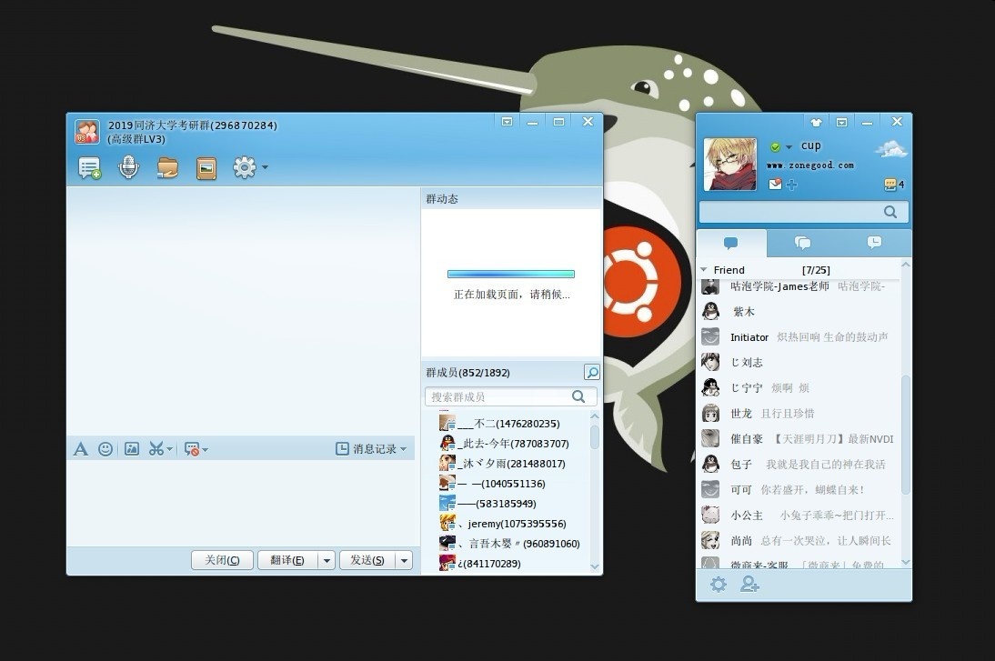Viewport: 995px width, 661px height.
Task: Focus the 搜索群成员 search field
Action: 511,396
